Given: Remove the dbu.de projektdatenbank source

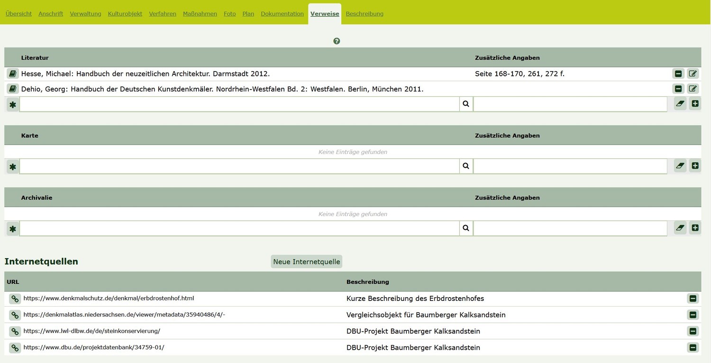Looking at the screenshot, I should tap(693, 347).
